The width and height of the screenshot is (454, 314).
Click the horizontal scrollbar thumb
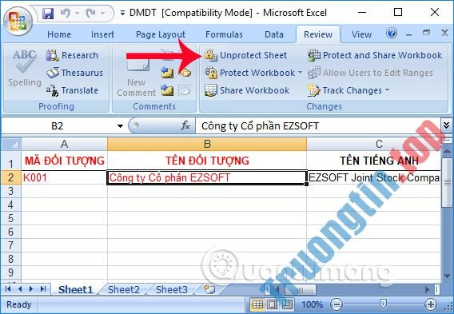[300, 289]
